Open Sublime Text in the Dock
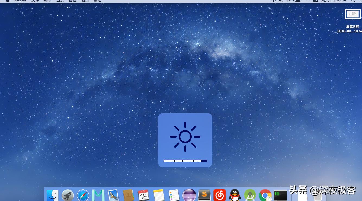 click(x=204, y=195)
